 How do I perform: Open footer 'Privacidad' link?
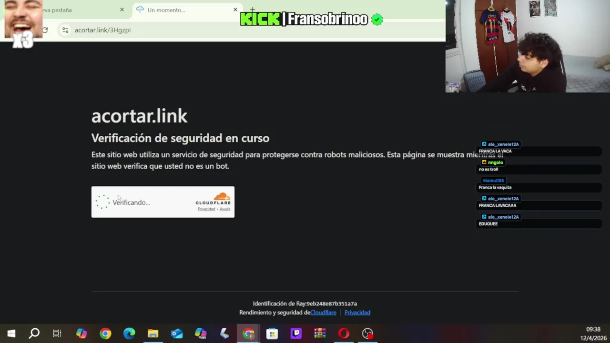tap(357, 313)
